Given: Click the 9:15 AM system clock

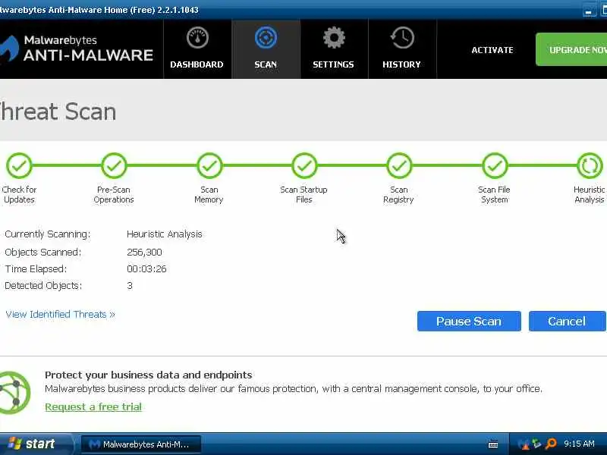Looking at the screenshot, I should (579, 444).
